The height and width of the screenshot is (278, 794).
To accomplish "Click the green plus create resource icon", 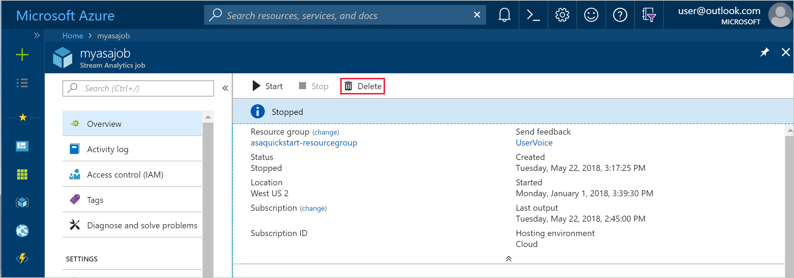I will click(x=22, y=55).
